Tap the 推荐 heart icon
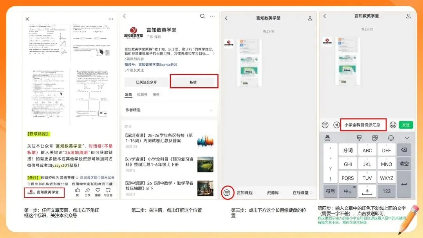 click(x=98, y=190)
